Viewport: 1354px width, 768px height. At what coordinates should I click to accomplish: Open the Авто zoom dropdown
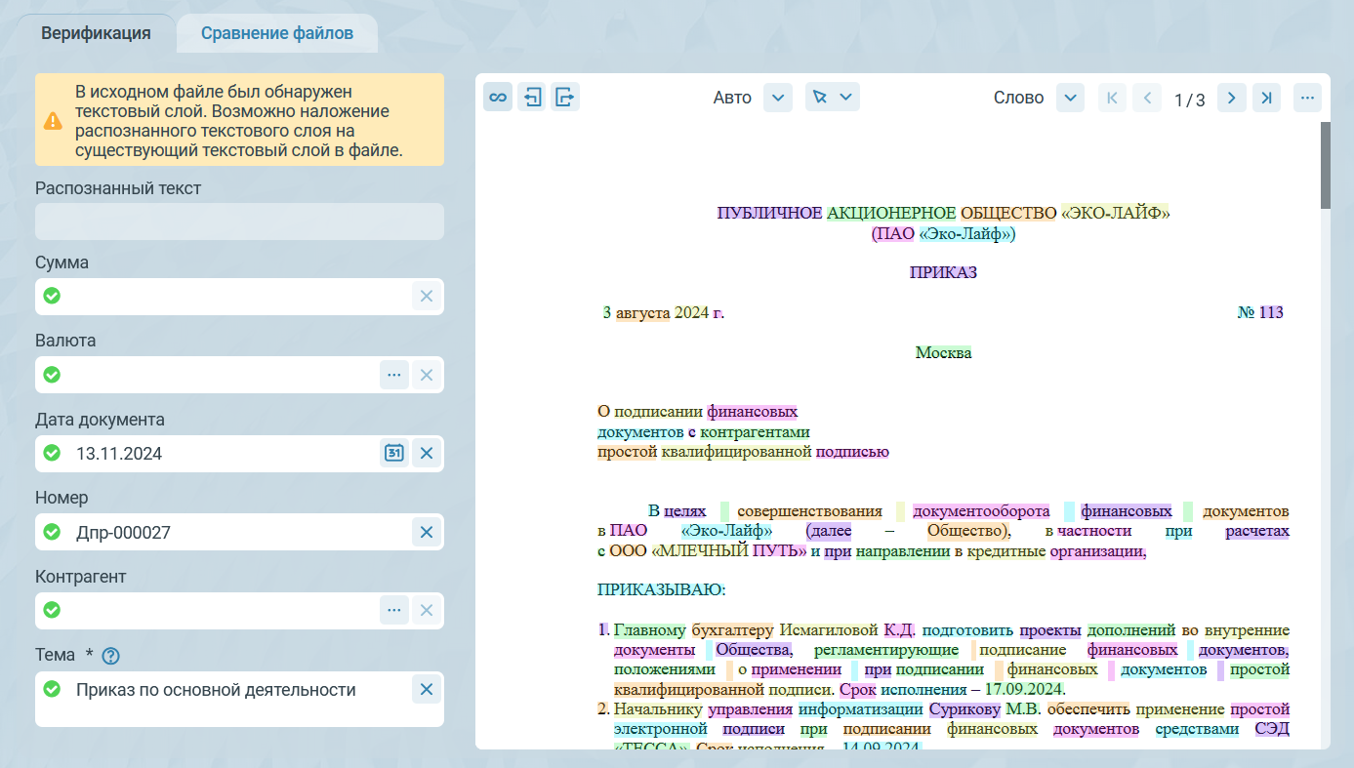[x=777, y=98]
